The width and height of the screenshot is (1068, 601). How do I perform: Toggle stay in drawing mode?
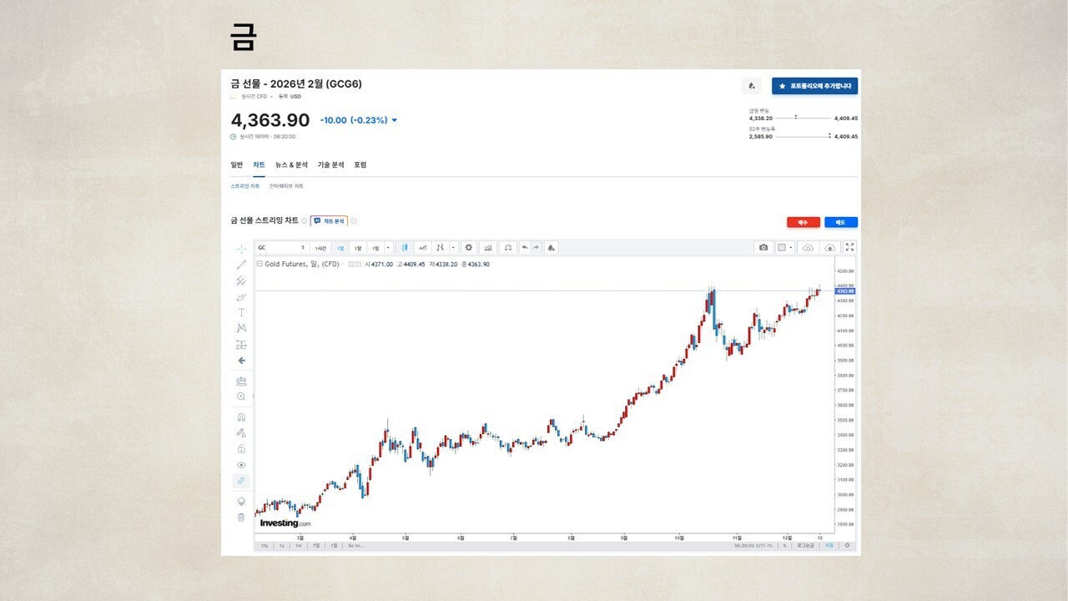coord(241,432)
